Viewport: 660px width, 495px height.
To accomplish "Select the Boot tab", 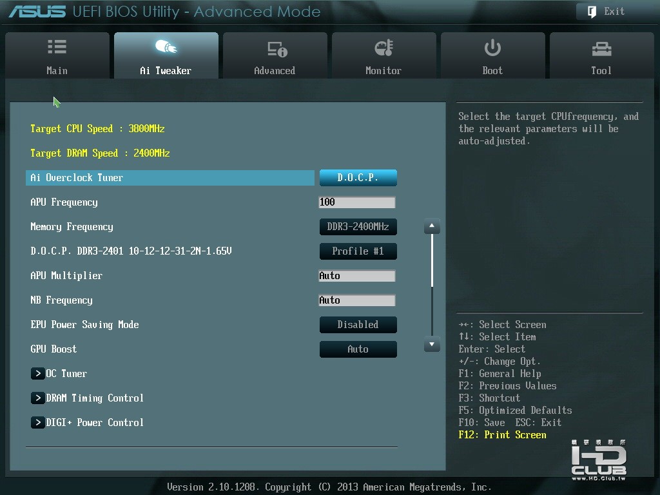I will (493, 55).
